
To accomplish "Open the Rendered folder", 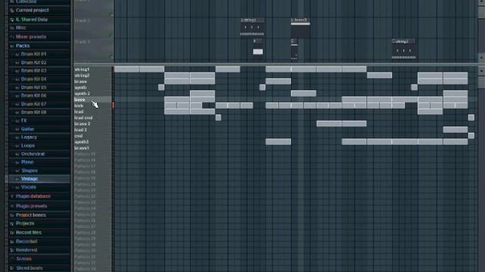I will pyautogui.click(x=27, y=250).
